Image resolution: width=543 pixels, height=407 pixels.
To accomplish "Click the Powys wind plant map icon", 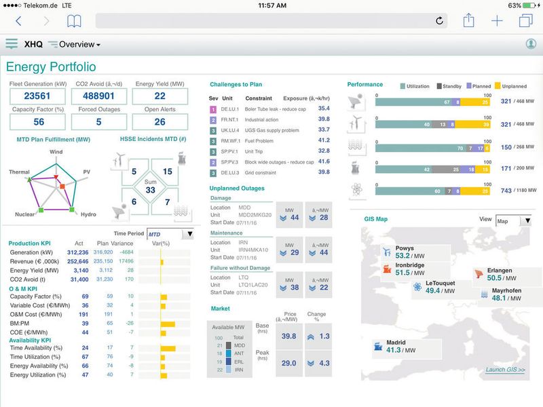I will pos(387,252).
